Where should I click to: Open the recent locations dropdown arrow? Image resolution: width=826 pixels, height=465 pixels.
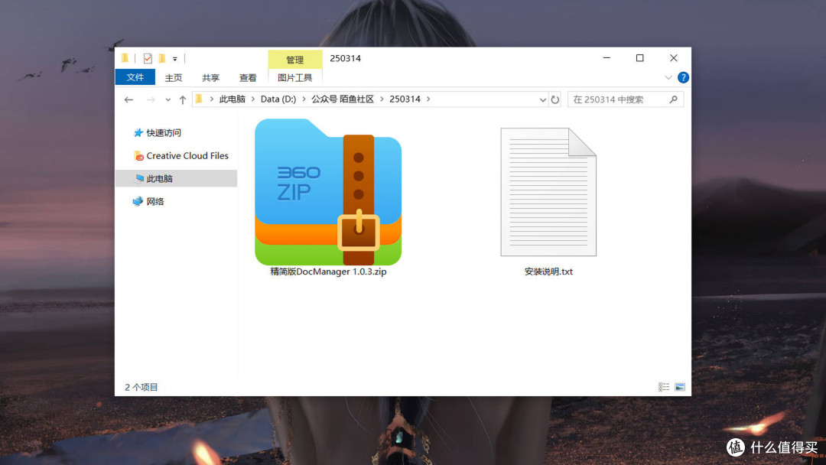tap(167, 99)
